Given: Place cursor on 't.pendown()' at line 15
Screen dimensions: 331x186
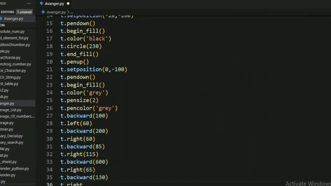Looking at the screenshot, I should (x=78, y=23).
